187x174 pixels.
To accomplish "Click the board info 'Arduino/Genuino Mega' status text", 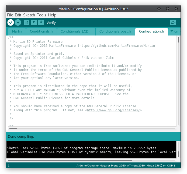I will [x=126, y=166].
